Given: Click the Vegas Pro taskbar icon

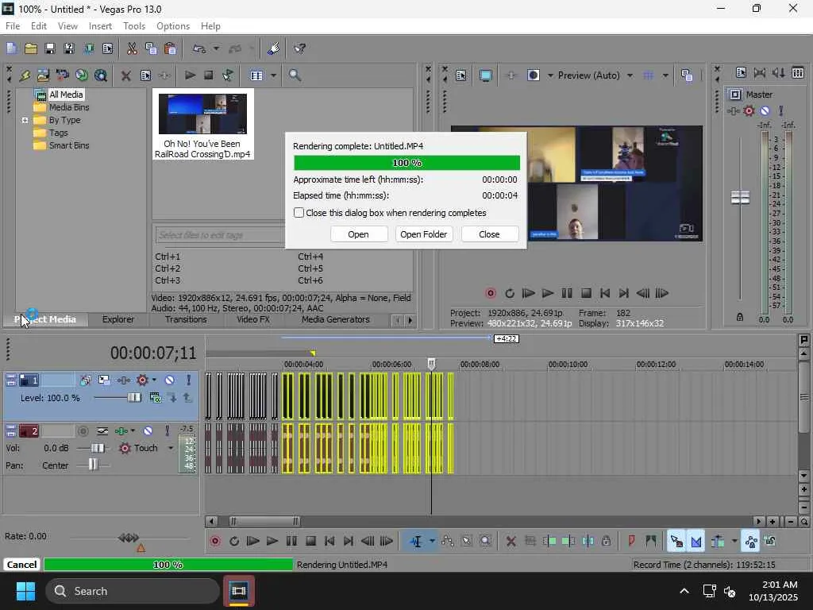Looking at the screenshot, I should pos(239,591).
